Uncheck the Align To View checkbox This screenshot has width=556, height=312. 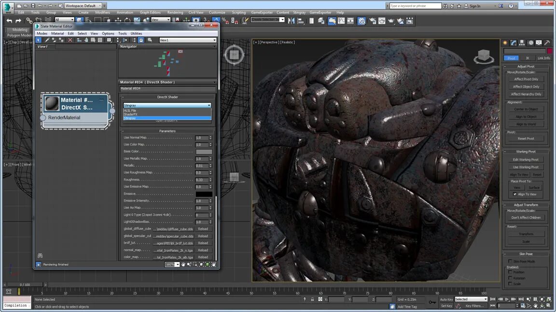tap(515, 194)
